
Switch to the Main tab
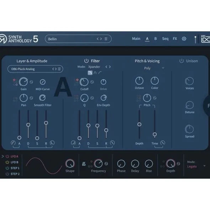[136, 39]
